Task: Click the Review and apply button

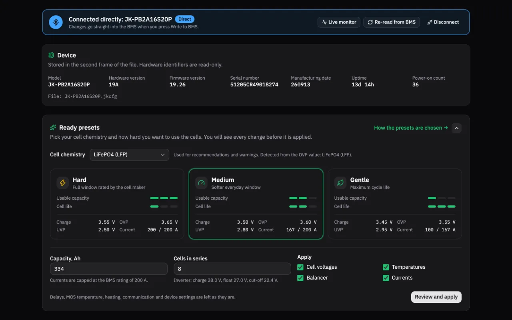Action: 436,297
